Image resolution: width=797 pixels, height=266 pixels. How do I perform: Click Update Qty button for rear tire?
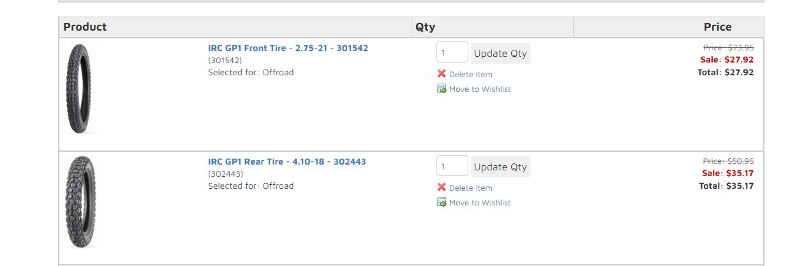(500, 166)
